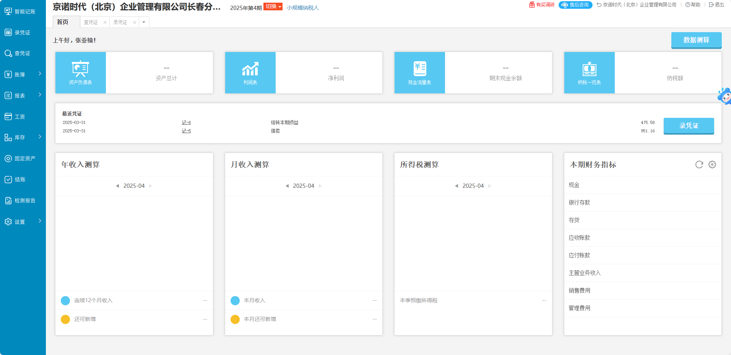Click the 智能记账 sidebar icon
Image resolution: width=731 pixels, height=355 pixels.
(8, 11)
